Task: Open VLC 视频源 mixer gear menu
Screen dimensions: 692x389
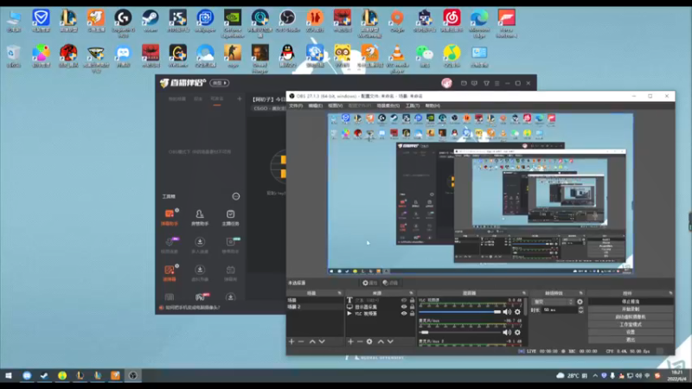Action: (x=517, y=312)
